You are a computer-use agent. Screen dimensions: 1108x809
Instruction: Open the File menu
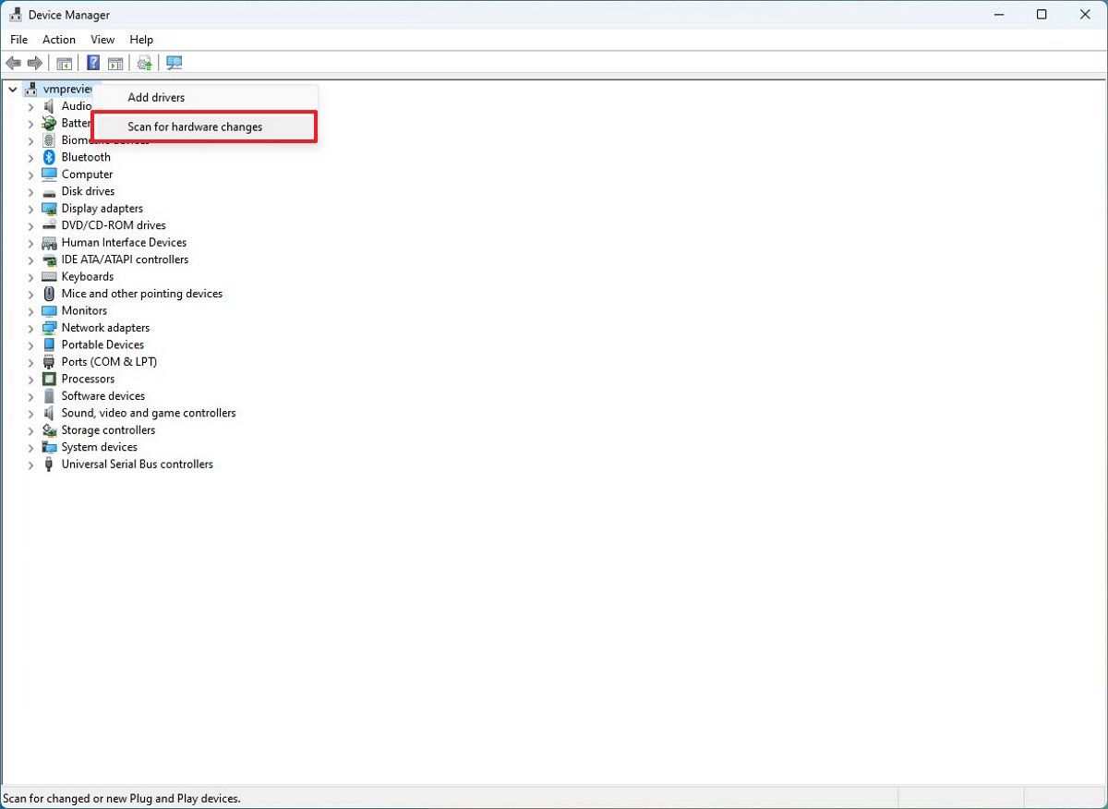pos(18,40)
